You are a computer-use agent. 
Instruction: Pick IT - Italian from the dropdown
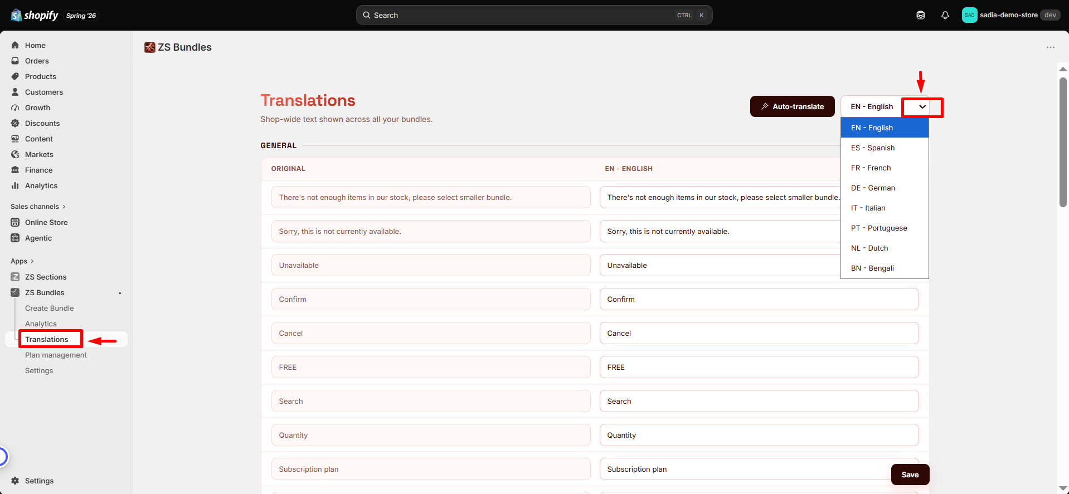click(885, 208)
